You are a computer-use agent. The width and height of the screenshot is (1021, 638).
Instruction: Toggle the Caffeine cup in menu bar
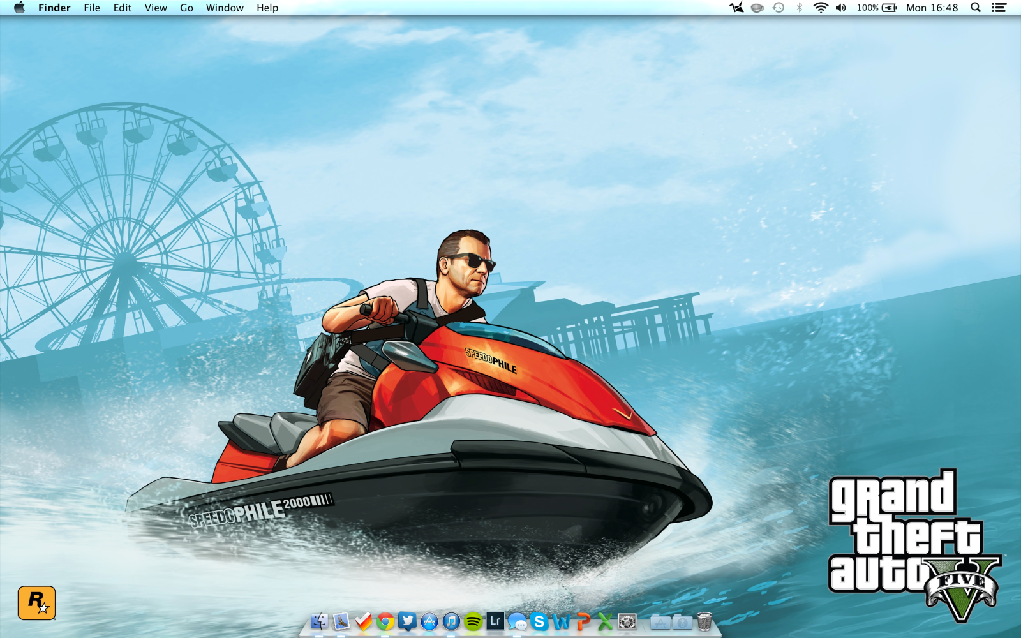click(757, 8)
